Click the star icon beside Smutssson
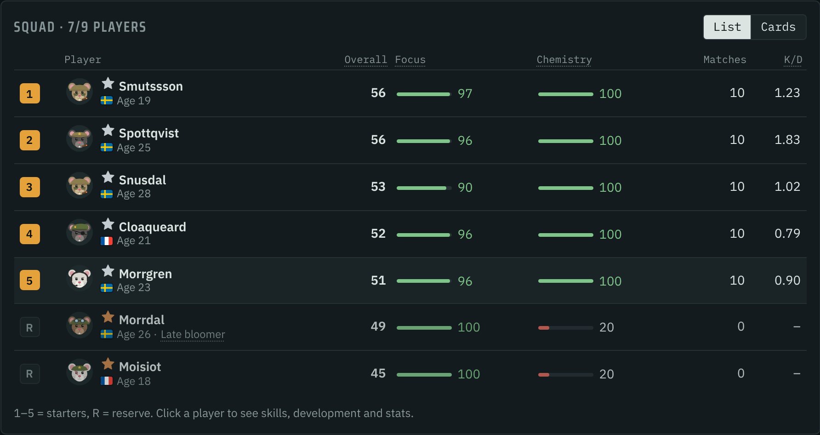The height and width of the screenshot is (435, 820). click(x=108, y=83)
